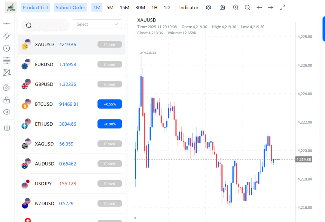Delete drawings with the trash icon
This screenshot has height=222, width=325.
tap(7, 127)
